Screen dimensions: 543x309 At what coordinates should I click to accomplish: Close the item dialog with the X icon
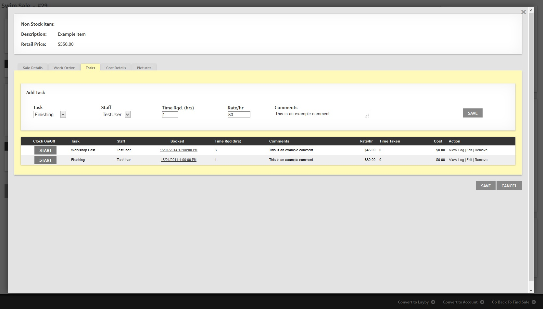(523, 12)
